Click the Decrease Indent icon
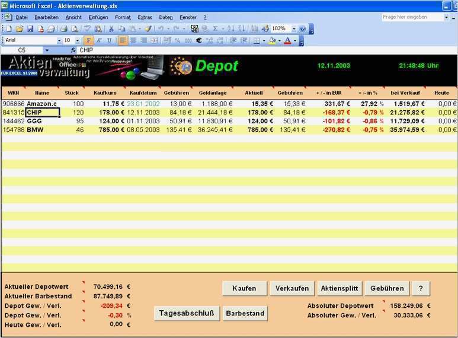This screenshot has width=458, height=338. coord(233,40)
